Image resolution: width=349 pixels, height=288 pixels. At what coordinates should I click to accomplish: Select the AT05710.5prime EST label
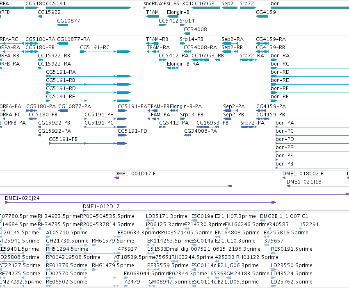point(67,233)
